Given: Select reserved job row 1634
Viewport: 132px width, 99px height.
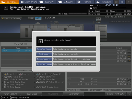Looking at the screenshot, I should 17,51.
